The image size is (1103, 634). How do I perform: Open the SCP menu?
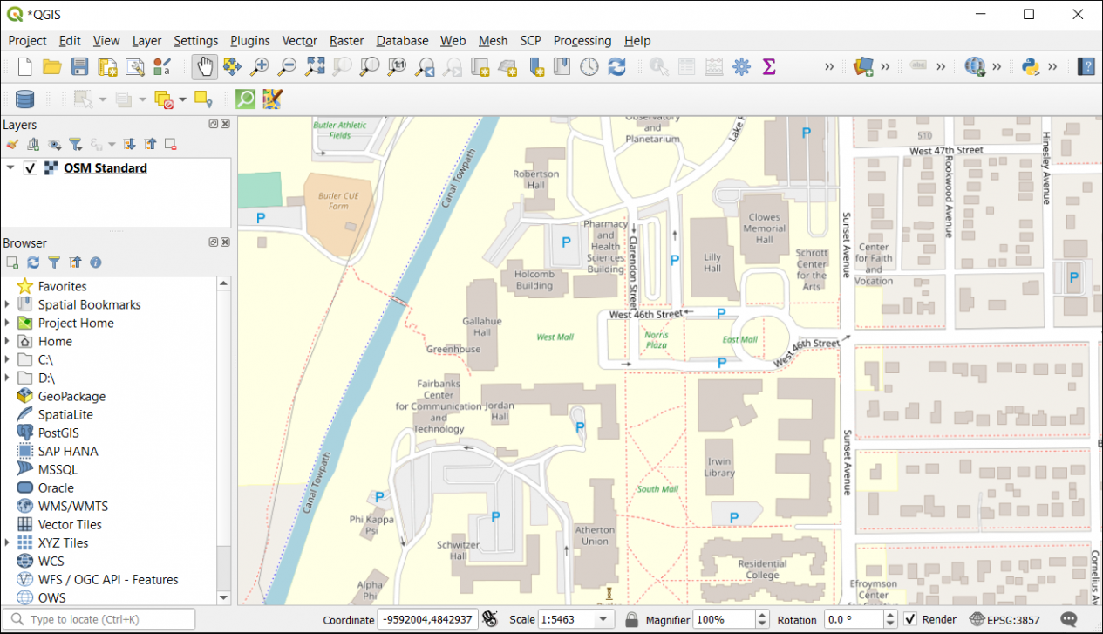530,40
